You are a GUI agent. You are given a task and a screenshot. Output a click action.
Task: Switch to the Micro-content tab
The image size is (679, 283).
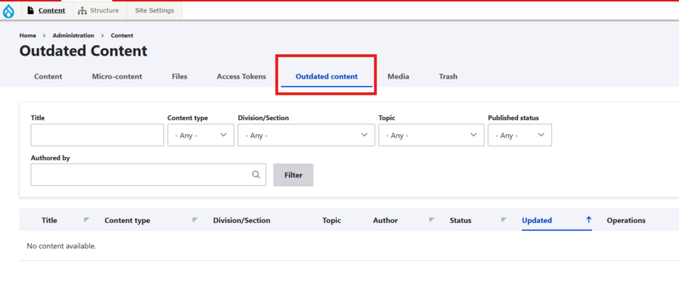point(117,76)
